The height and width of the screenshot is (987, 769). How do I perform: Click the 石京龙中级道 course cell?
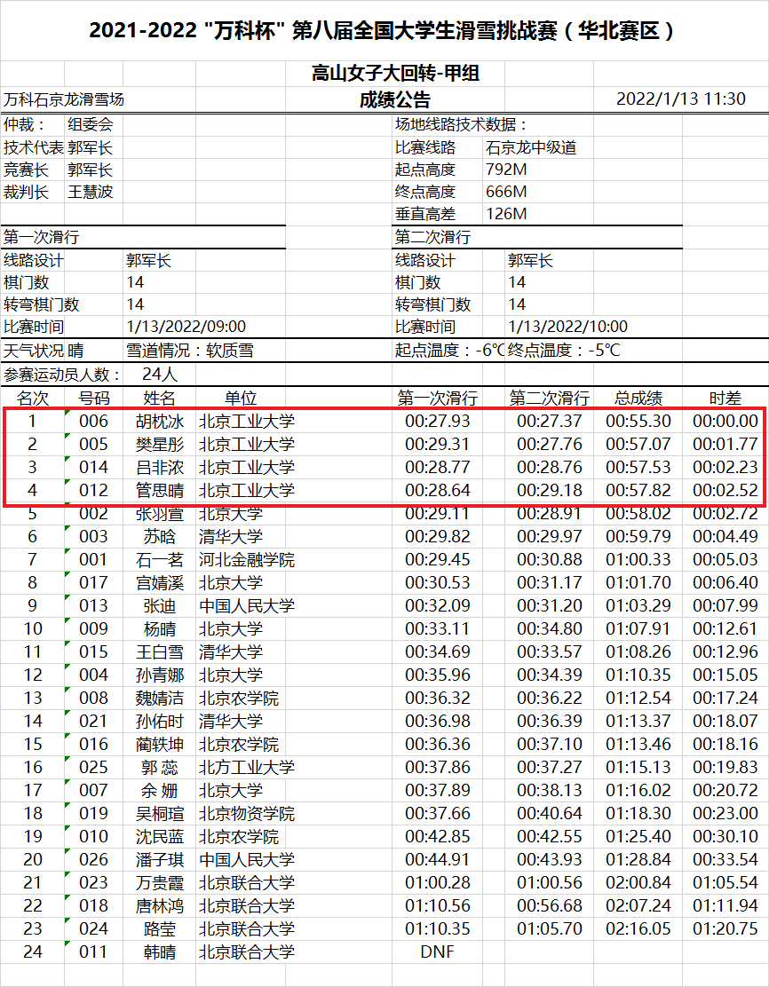tap(531, 147)
